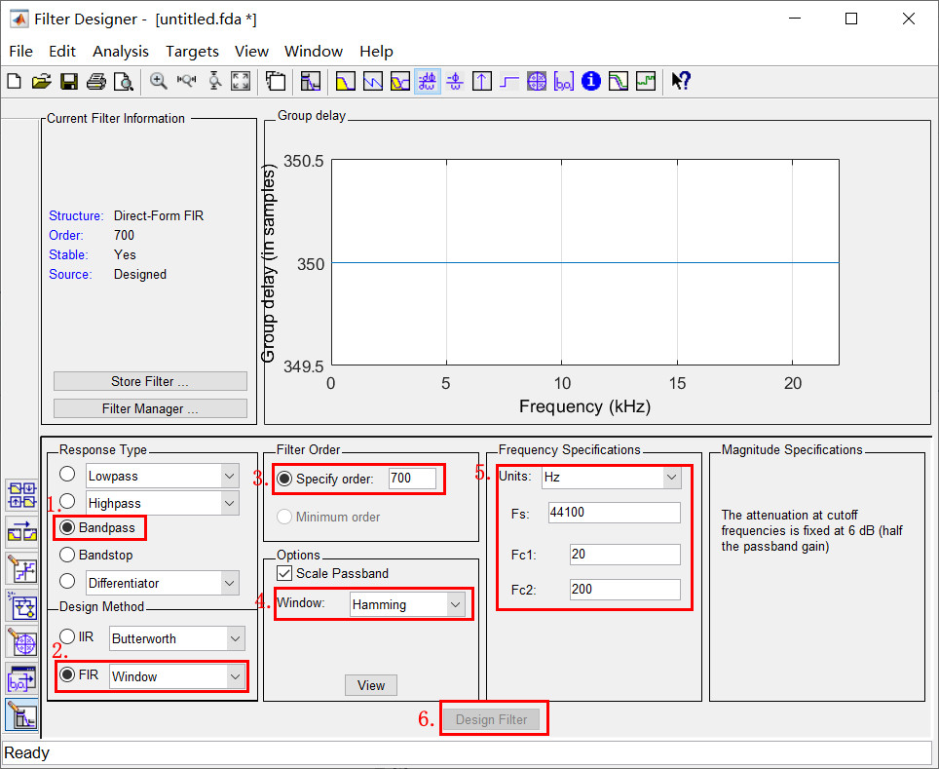Select the Zoom X-axis tool

186,81
